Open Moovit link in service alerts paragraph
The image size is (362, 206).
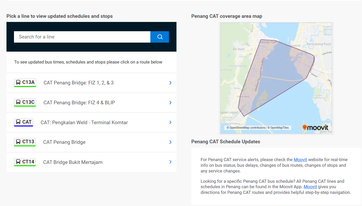pyautogui.click(x=300, y=160)
